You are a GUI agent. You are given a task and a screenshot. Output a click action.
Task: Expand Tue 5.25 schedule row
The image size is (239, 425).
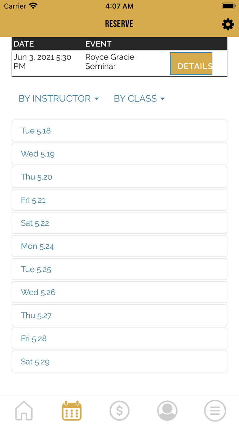tap(119, 269)
